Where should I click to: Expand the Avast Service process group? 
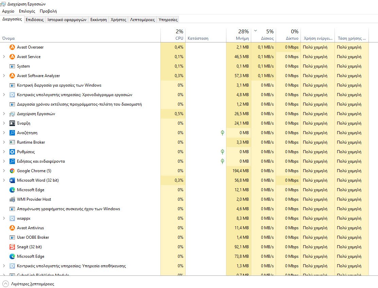[x=4, y=57]
